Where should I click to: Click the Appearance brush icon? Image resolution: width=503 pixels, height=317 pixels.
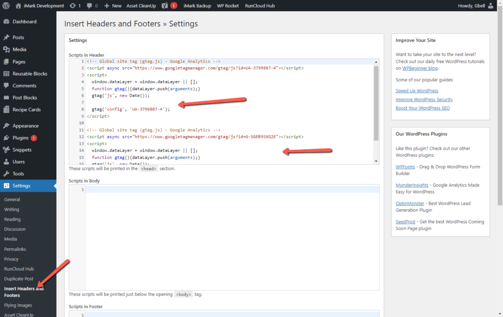pyautogui.click(x=6, y=126)
